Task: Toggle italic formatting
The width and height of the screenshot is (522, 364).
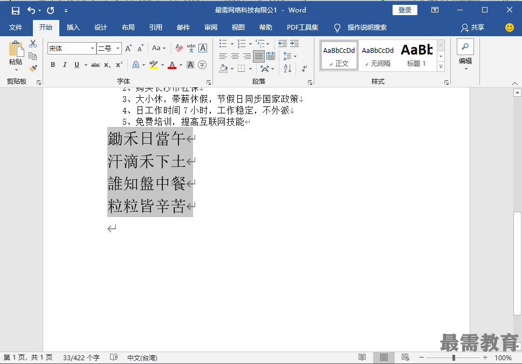Action: tap(65, 65)
